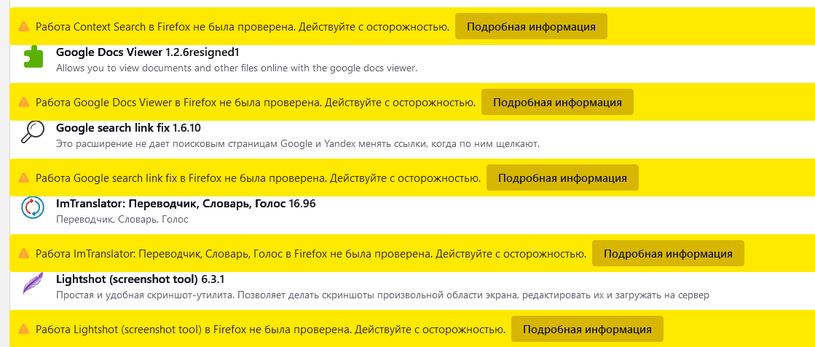Screen dimensions: 815x347
Task: Click the Google Docs Viewer description text
Action: (237, 68)
